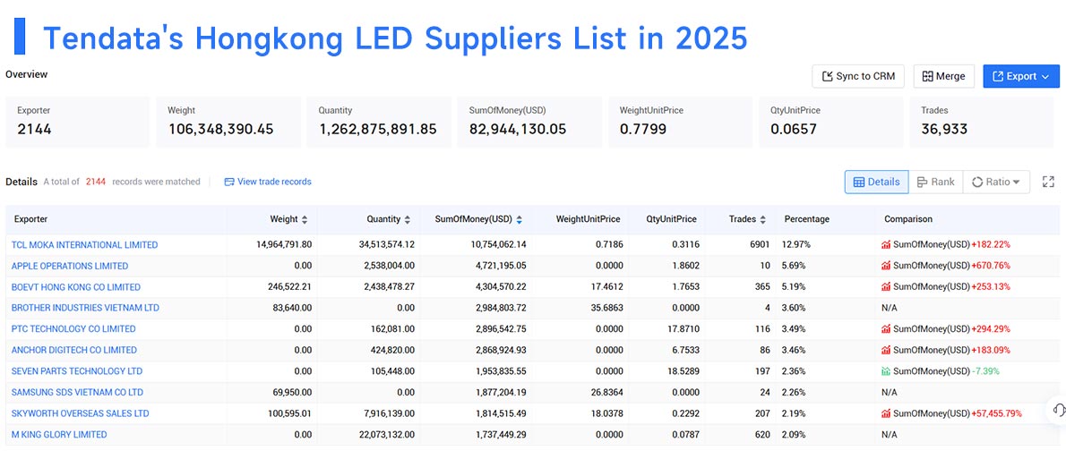This screenshot has width=1066, height=459.
Task: Click the +294.29% comparison value
Action: [x=991, y=328]
